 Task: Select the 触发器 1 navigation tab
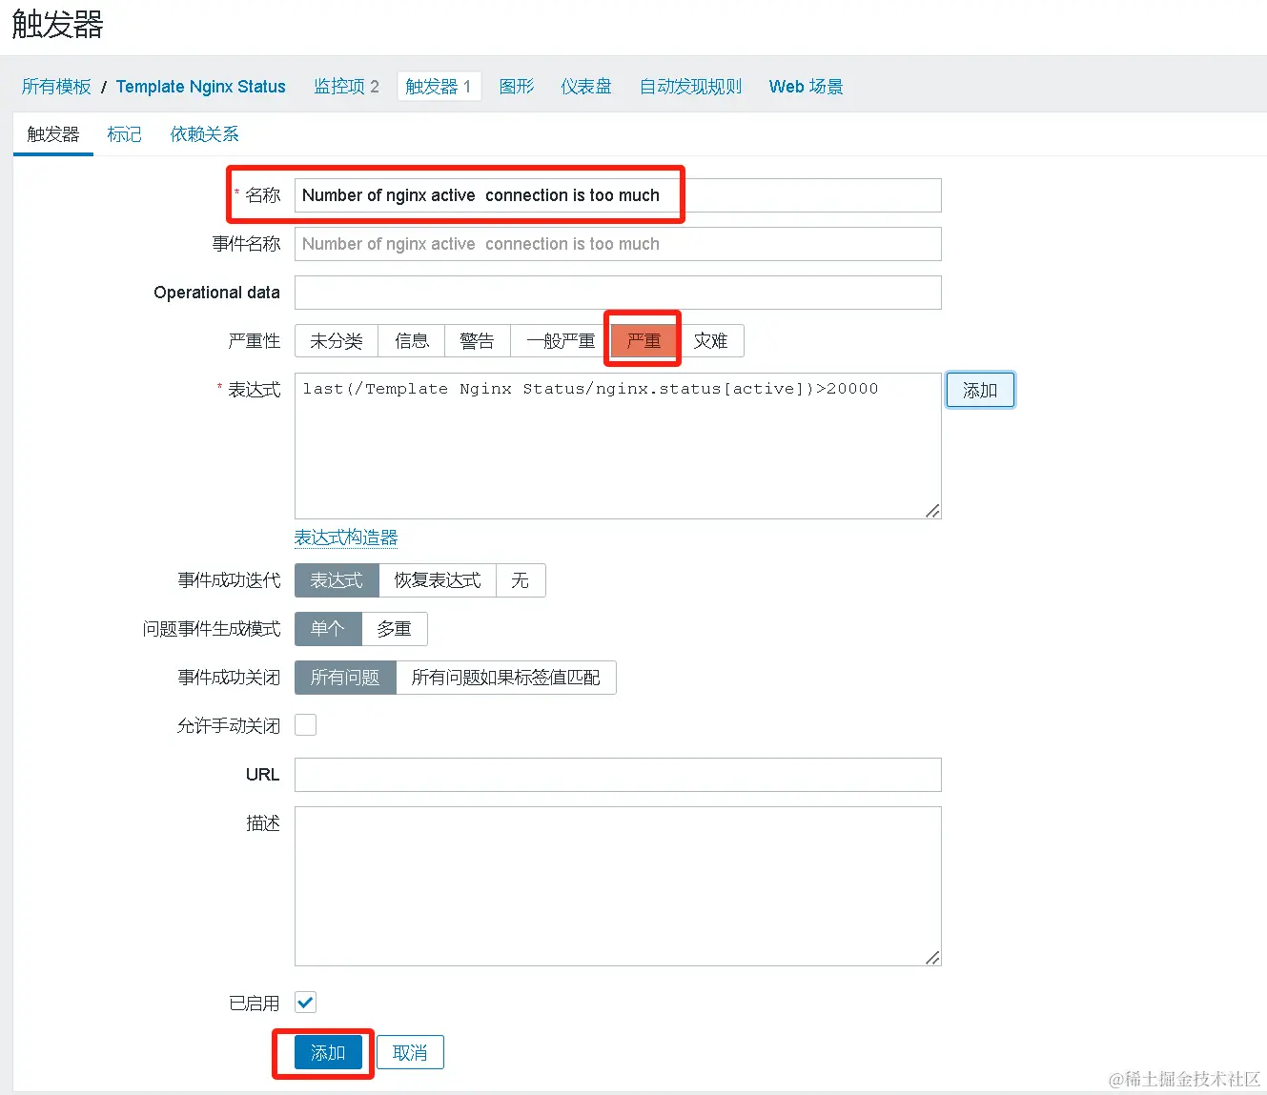[x=439, y=87]
